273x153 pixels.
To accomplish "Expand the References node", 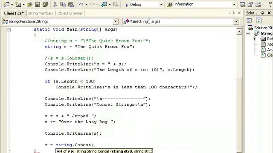I will [x=254, y=39].
